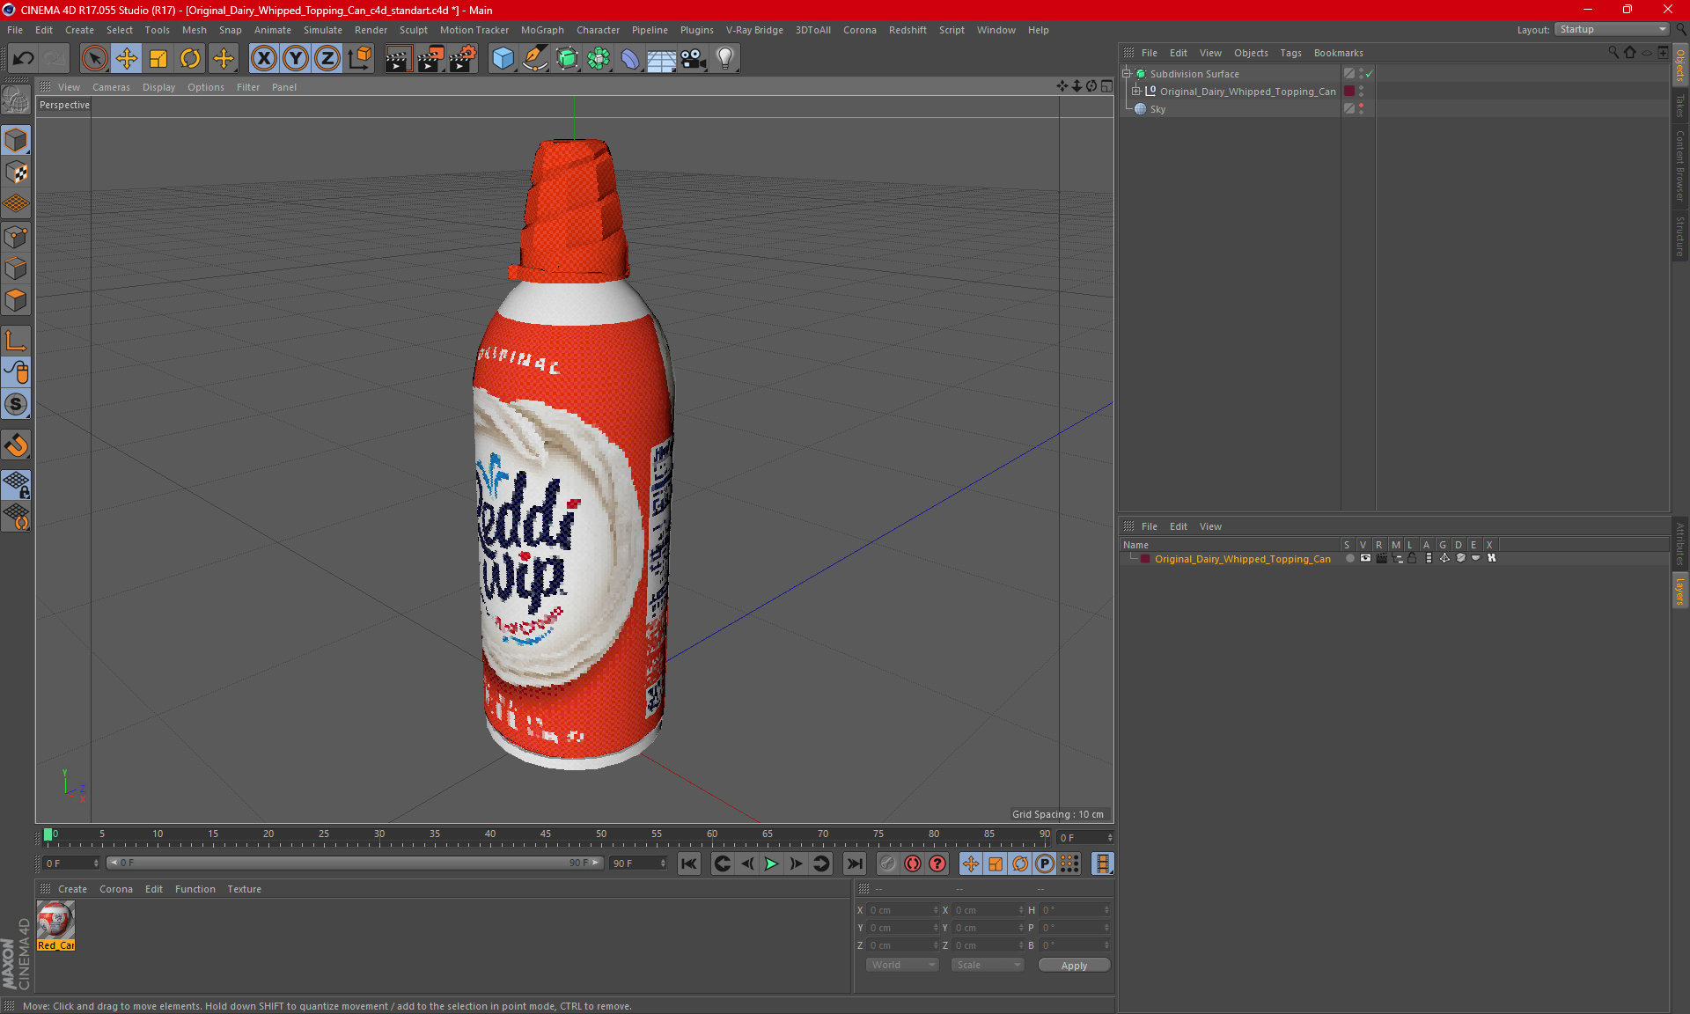Switch to the Content Browser side tab
The height and width of the screenshot is (1014, 1690).
[x=1679, y=165]
